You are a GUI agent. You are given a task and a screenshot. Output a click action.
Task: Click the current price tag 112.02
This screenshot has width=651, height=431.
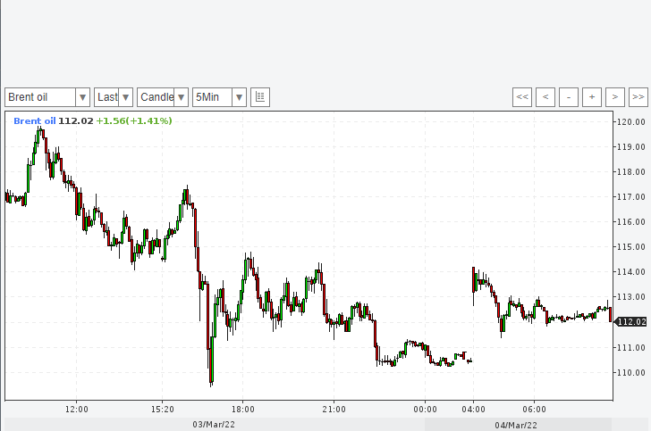pos(631,322)
